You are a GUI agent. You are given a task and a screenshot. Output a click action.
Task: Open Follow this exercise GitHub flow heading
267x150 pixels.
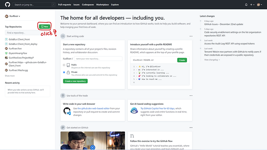(x=151, y=141)
